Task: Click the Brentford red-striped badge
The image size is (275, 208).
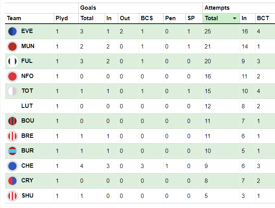Action: 12,136
